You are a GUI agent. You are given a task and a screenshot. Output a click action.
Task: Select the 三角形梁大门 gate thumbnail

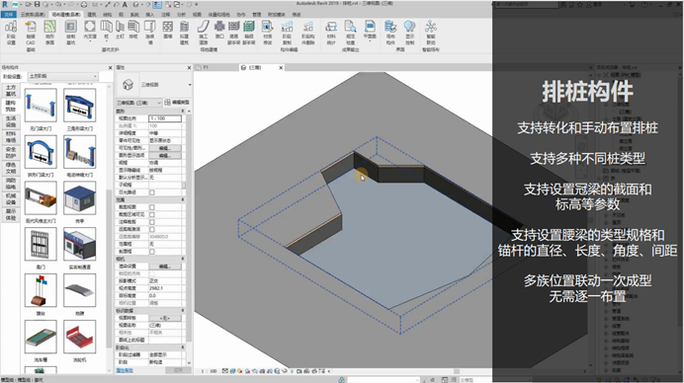point(79,106)
